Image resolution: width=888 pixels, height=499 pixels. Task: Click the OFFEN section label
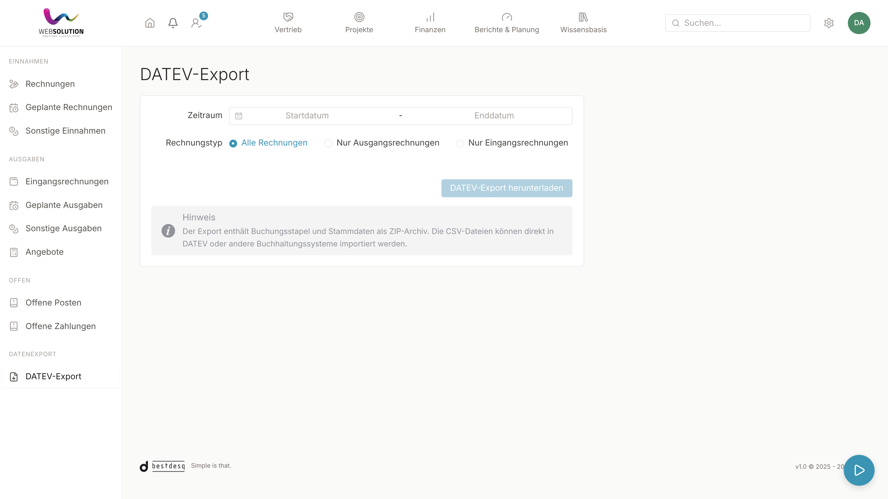tap(20, 281)
